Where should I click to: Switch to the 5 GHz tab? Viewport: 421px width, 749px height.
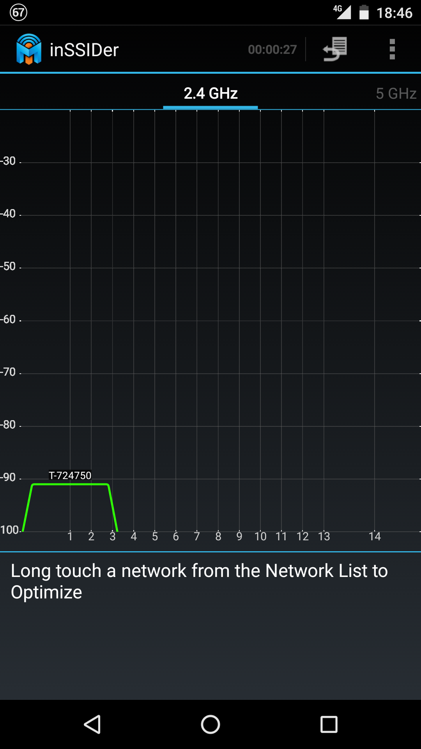[396, 94]
